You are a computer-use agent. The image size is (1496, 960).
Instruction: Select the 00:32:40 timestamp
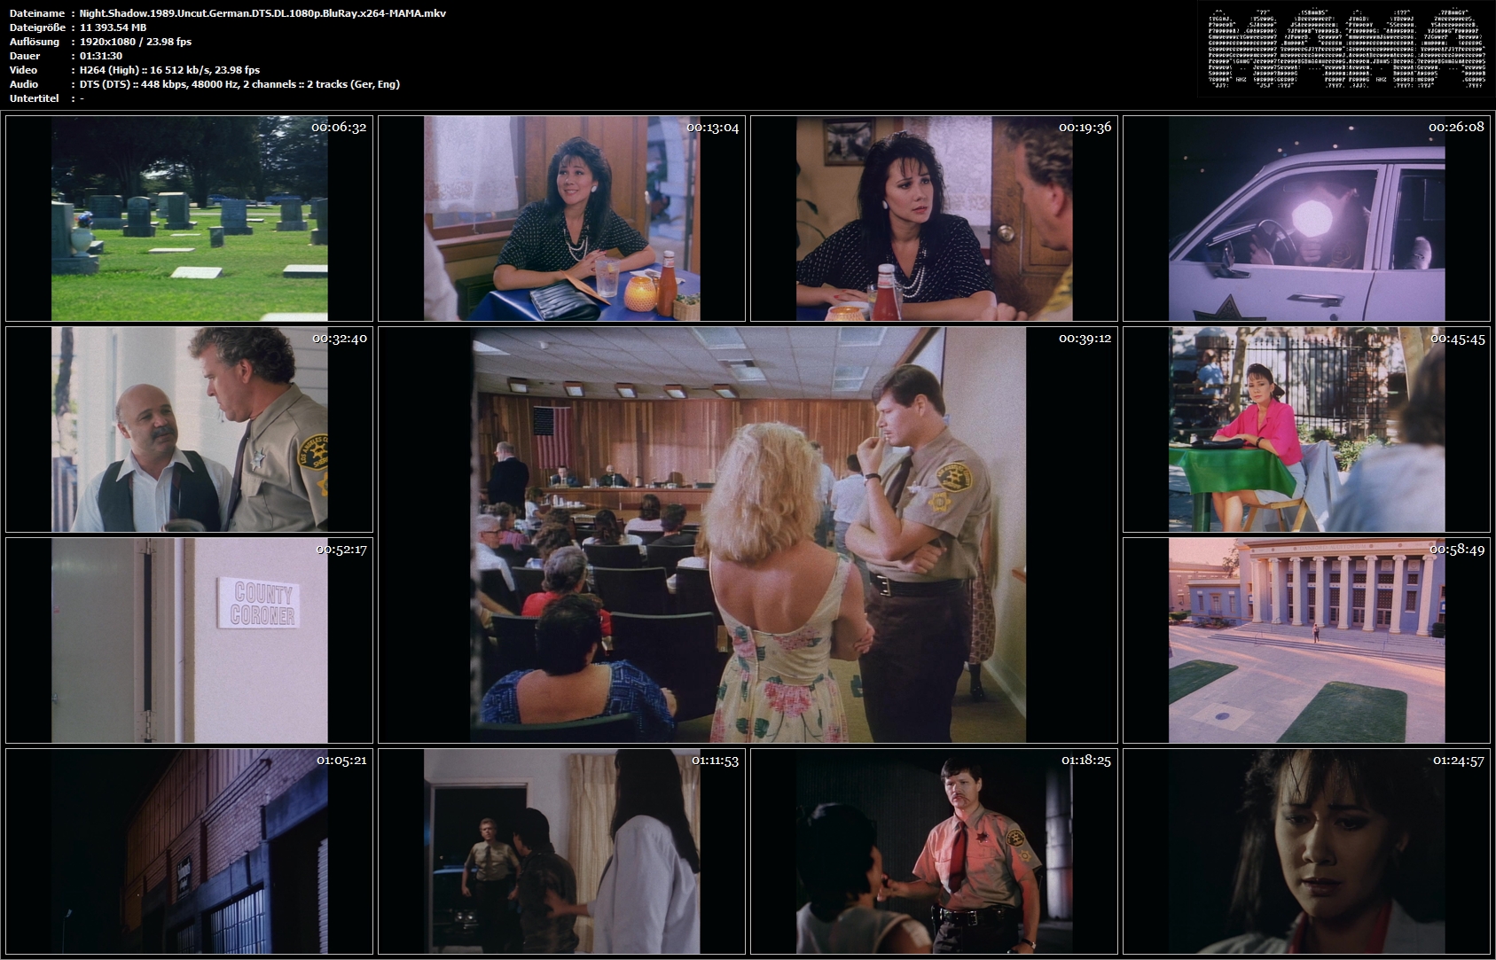click(339, 339)
